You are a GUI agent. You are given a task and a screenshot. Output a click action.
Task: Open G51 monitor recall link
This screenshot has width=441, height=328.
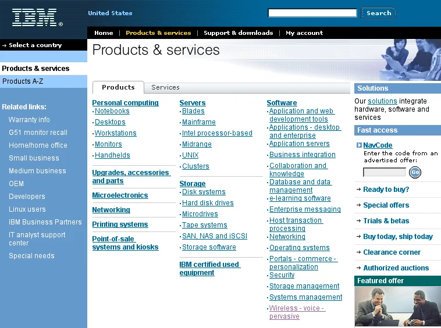(x=38, y=133)
